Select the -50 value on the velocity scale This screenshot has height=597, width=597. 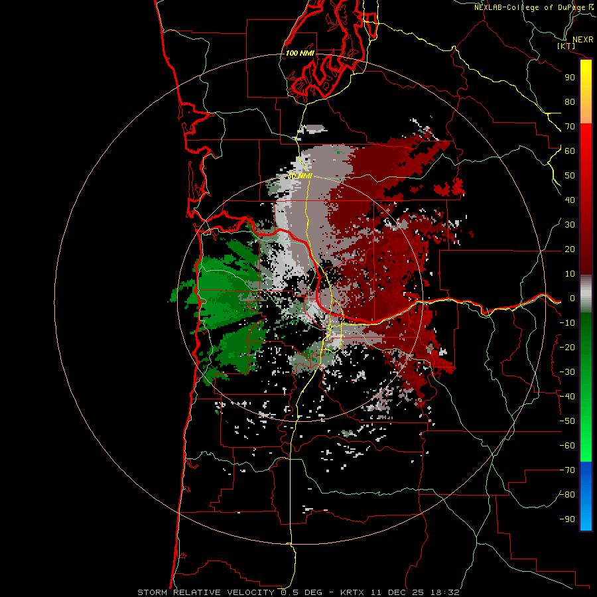[567, 421]
